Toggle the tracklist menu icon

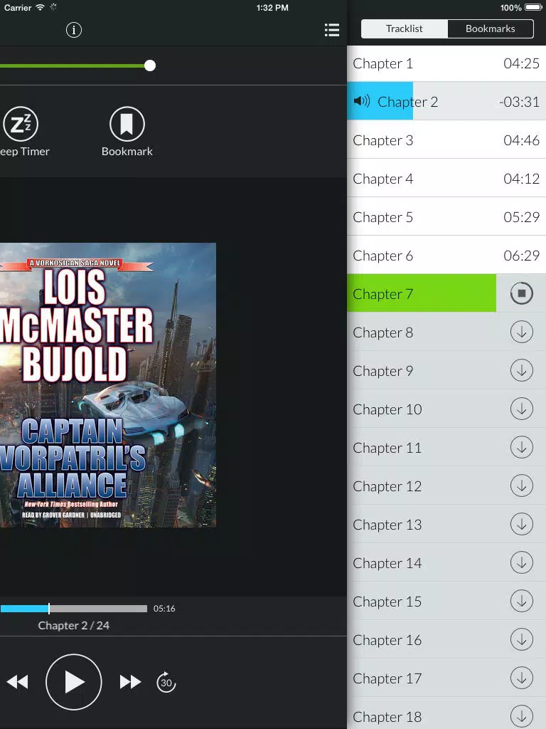[x=332, y=30]
